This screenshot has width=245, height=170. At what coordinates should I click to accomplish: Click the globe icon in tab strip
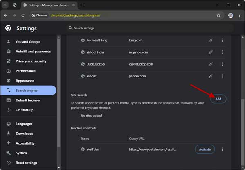click(x=15, y=5)
